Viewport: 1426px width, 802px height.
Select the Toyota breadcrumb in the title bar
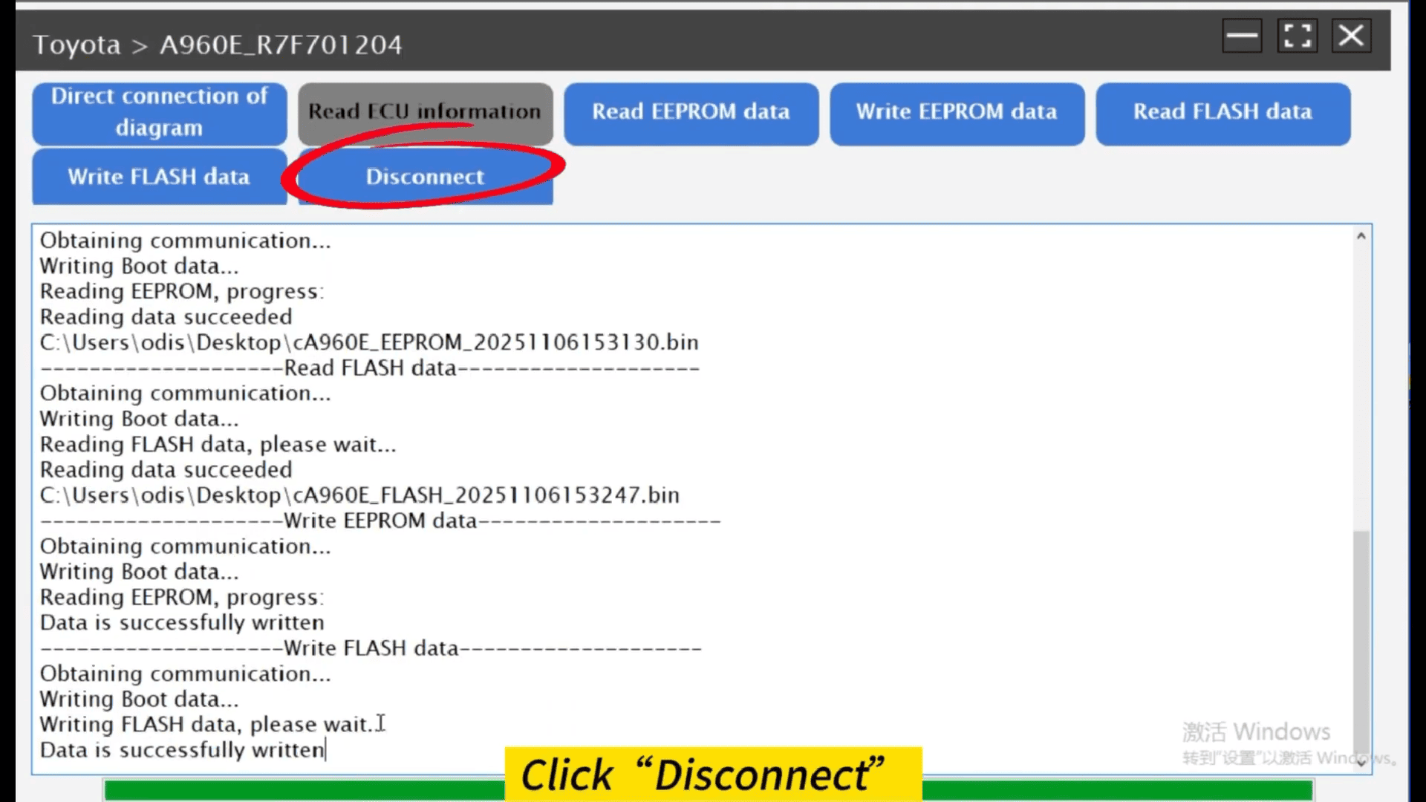76,45
